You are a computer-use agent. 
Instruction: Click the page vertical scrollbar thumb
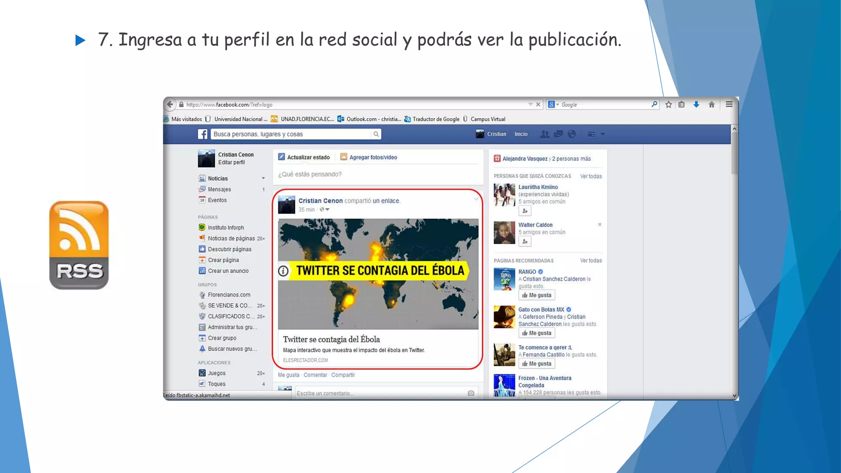tap(734, 153)
